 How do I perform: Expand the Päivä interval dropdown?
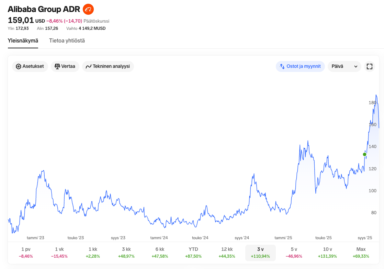pyautogui.click(x=344, y=66)
